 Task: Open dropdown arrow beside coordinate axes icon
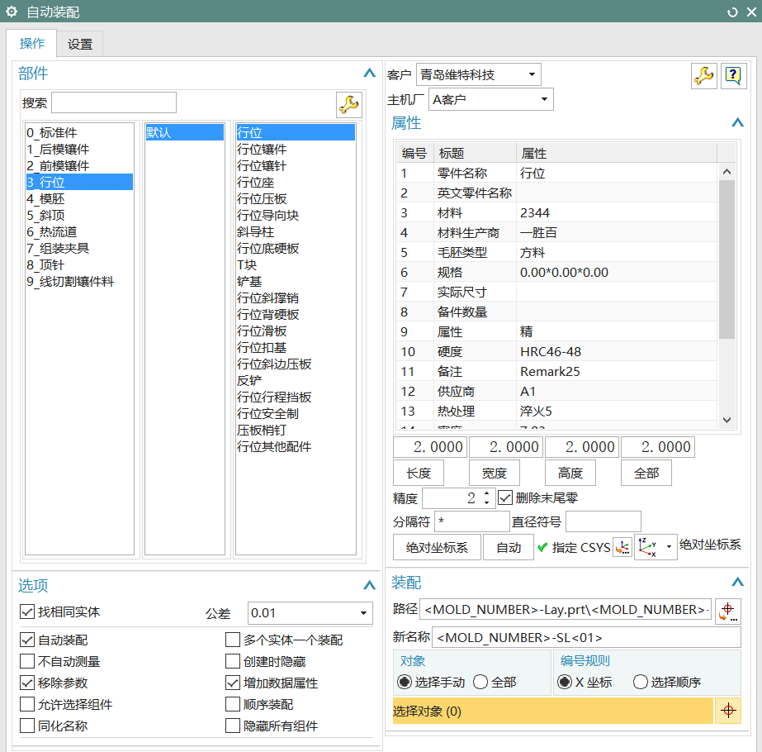(x=670, y=547)
